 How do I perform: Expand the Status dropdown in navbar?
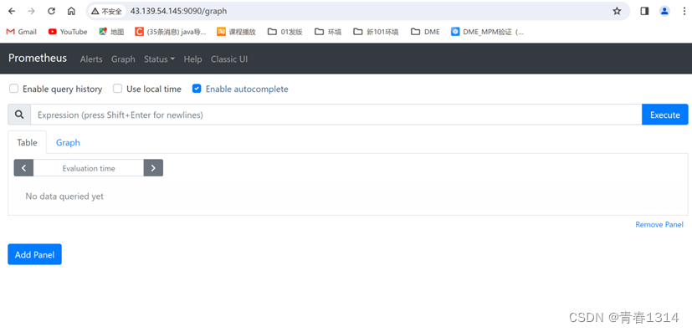tap(159, 59)
